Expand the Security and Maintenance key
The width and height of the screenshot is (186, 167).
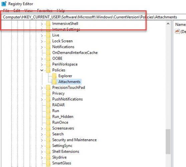(x=42, y=140)
